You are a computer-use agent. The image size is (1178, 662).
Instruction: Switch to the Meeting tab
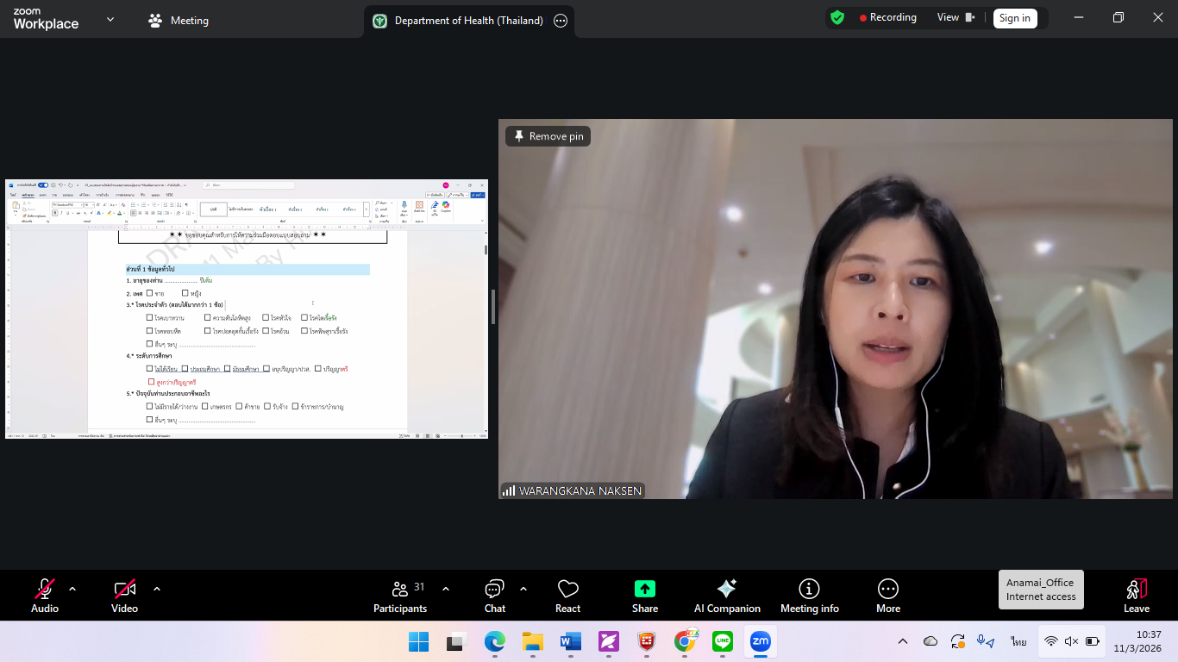[x=179, y=21]
